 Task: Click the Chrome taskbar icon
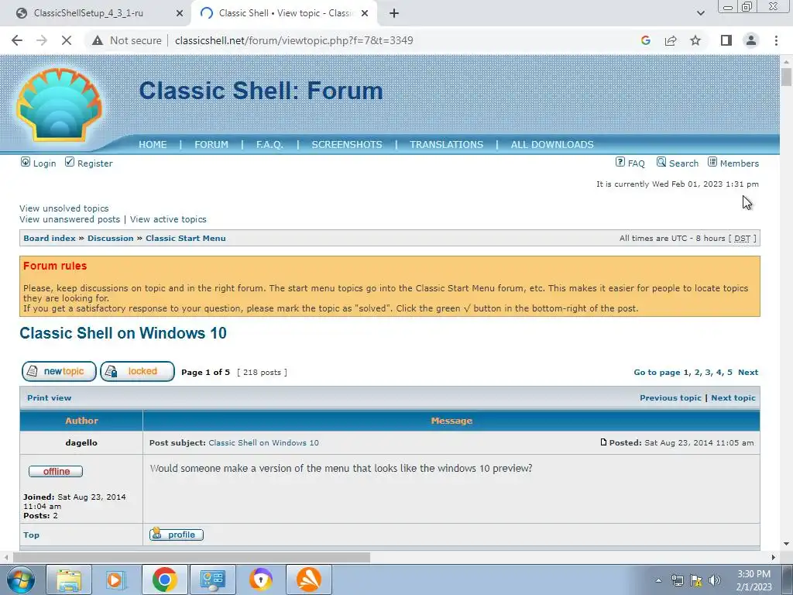pyautogui.click(x=164, y=580)
